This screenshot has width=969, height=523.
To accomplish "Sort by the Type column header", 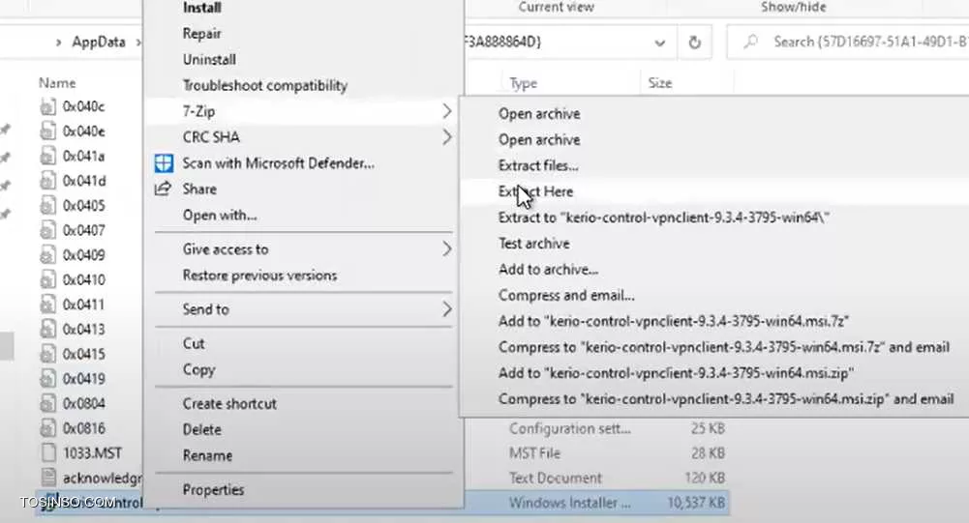I will (523, 83).
